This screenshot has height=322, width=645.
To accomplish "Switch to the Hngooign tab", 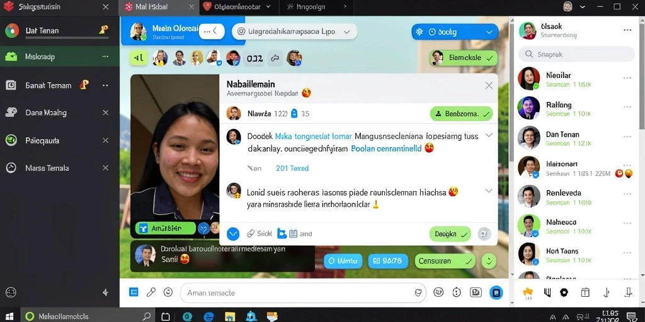I will click(317, 6).
